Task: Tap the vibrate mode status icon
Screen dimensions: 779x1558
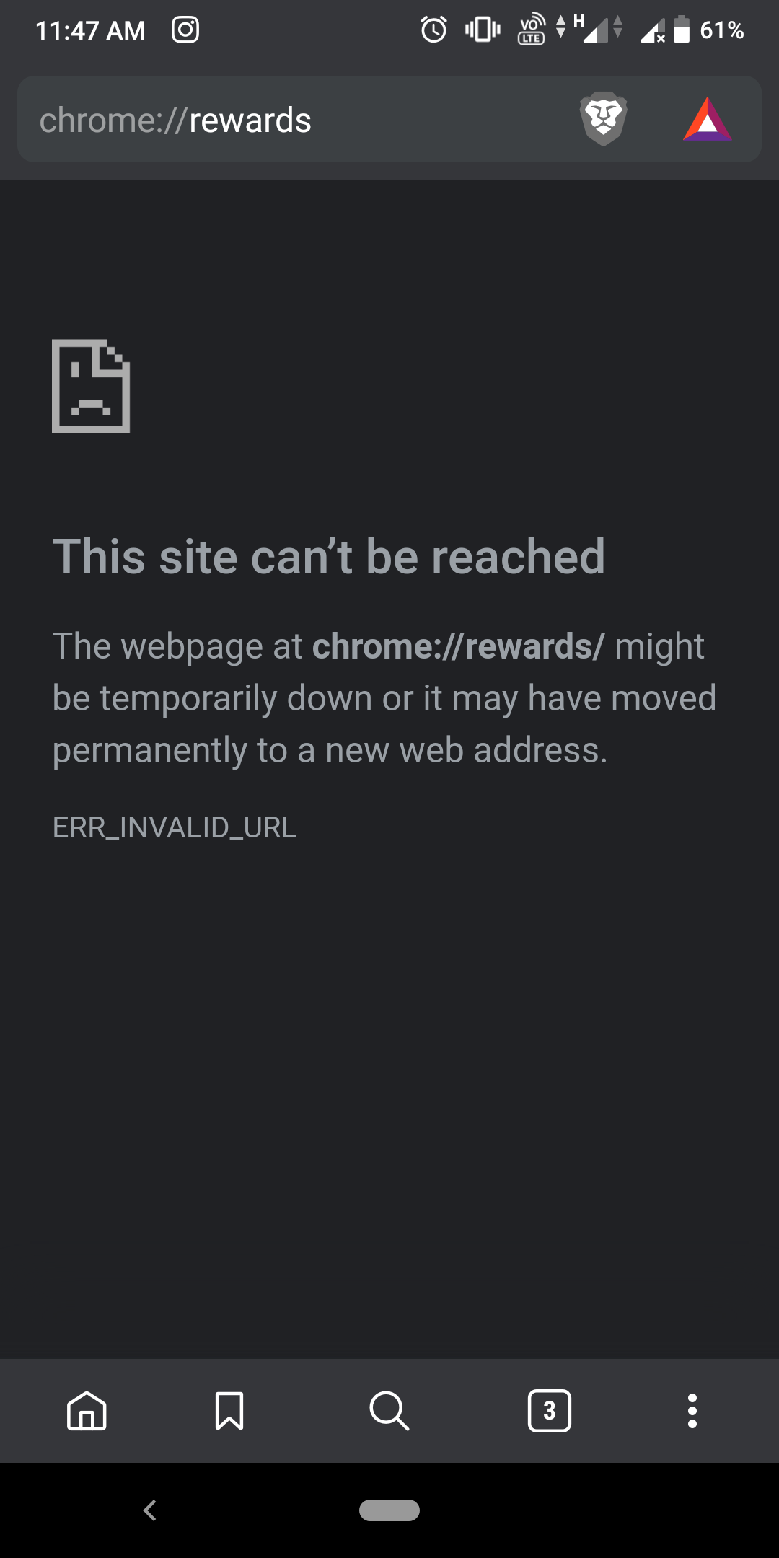Action: pyautogui.click(x=483, y=30)
